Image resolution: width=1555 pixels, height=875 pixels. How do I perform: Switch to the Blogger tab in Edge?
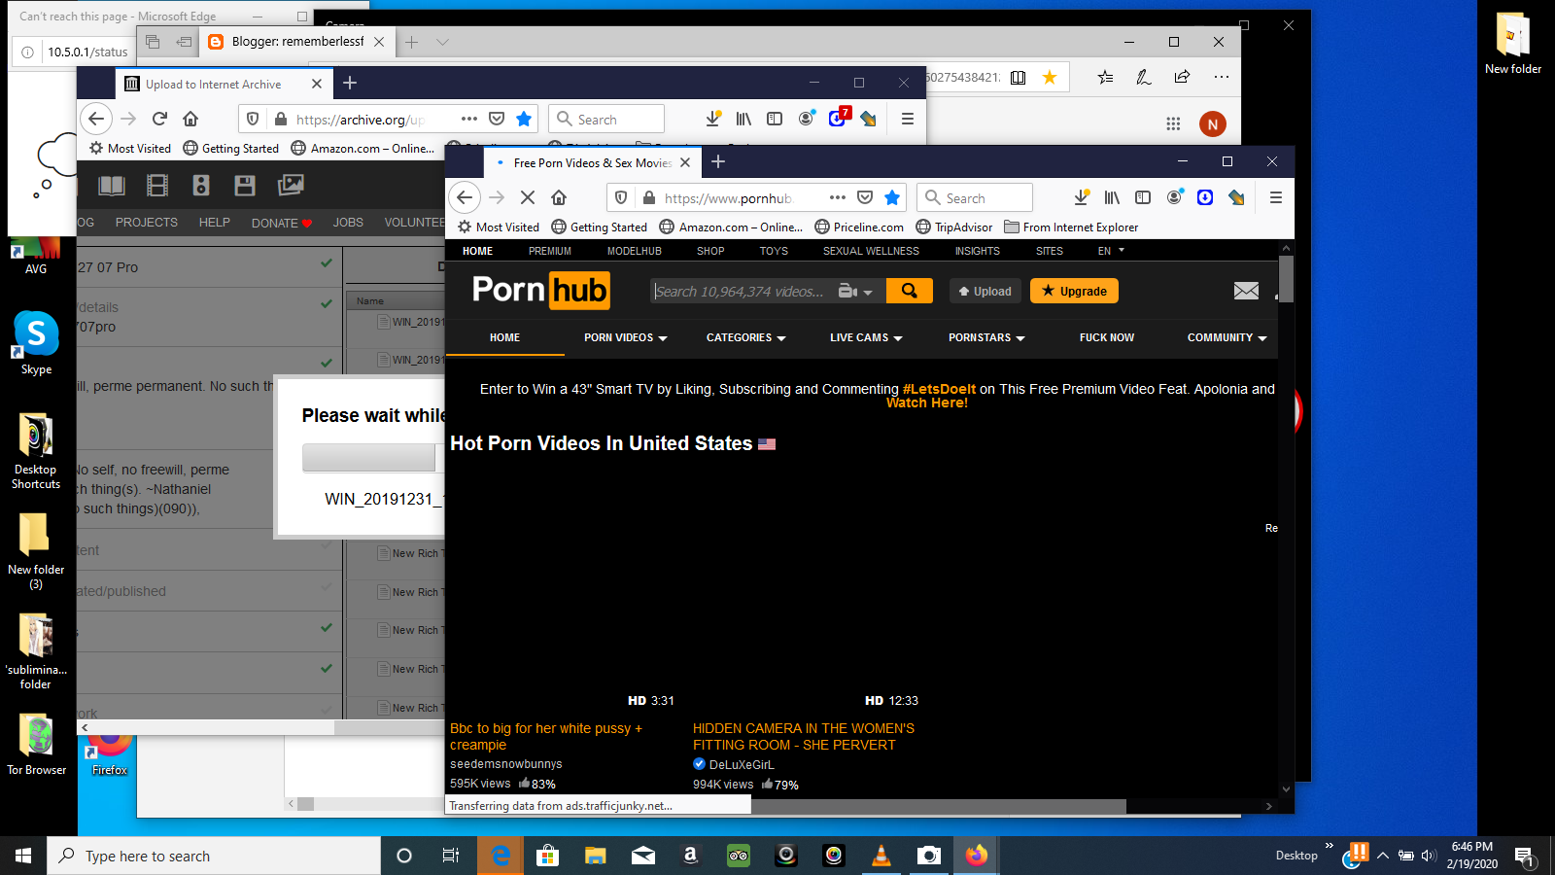(296, 42)
